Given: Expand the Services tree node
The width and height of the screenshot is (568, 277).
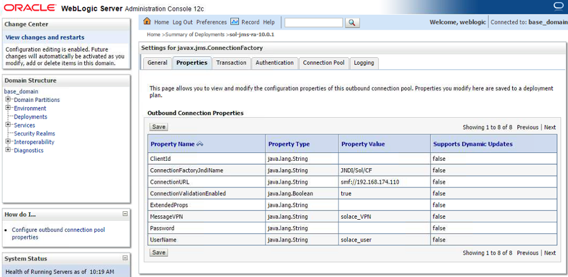Looking at the screenshot, I should click(9, 125).
